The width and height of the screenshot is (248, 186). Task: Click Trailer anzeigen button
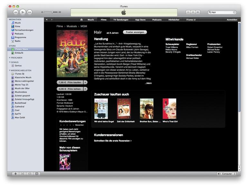coord(135,32)
